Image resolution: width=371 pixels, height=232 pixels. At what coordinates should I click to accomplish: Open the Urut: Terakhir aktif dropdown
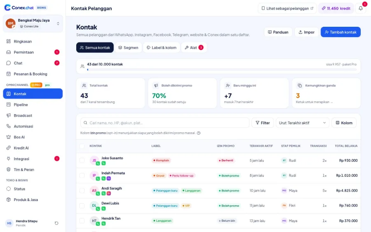tap(303, 123)
